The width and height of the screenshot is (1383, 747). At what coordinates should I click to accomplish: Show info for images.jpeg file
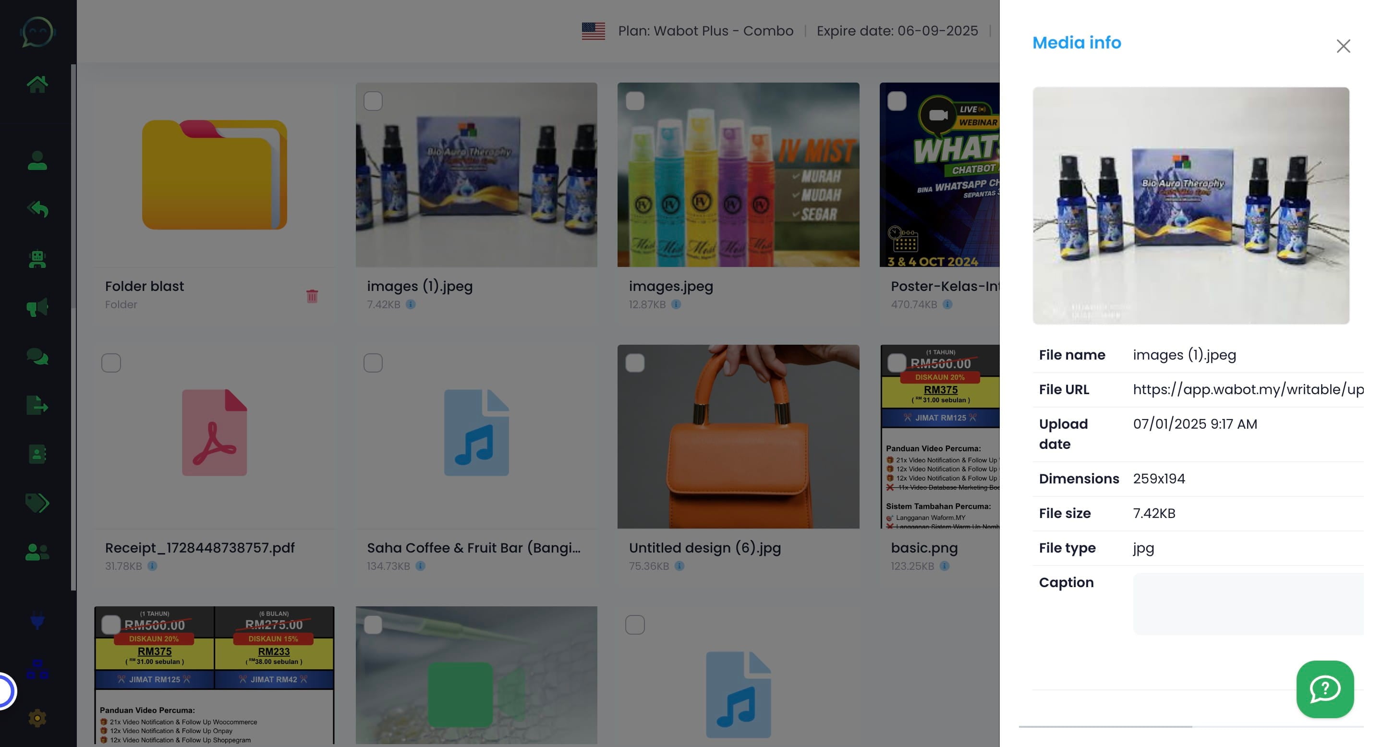[x=676, y=304]
